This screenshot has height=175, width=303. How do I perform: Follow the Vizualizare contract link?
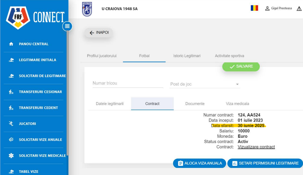(256, 147)
